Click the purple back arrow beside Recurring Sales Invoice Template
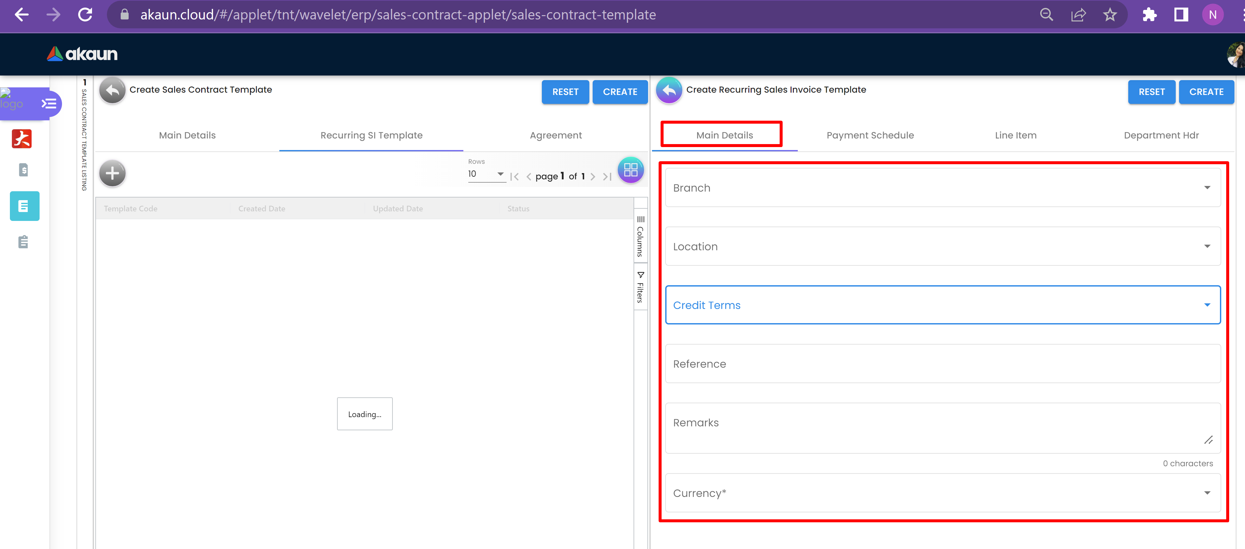This screenshot has width=1245, height=549. 669,90
